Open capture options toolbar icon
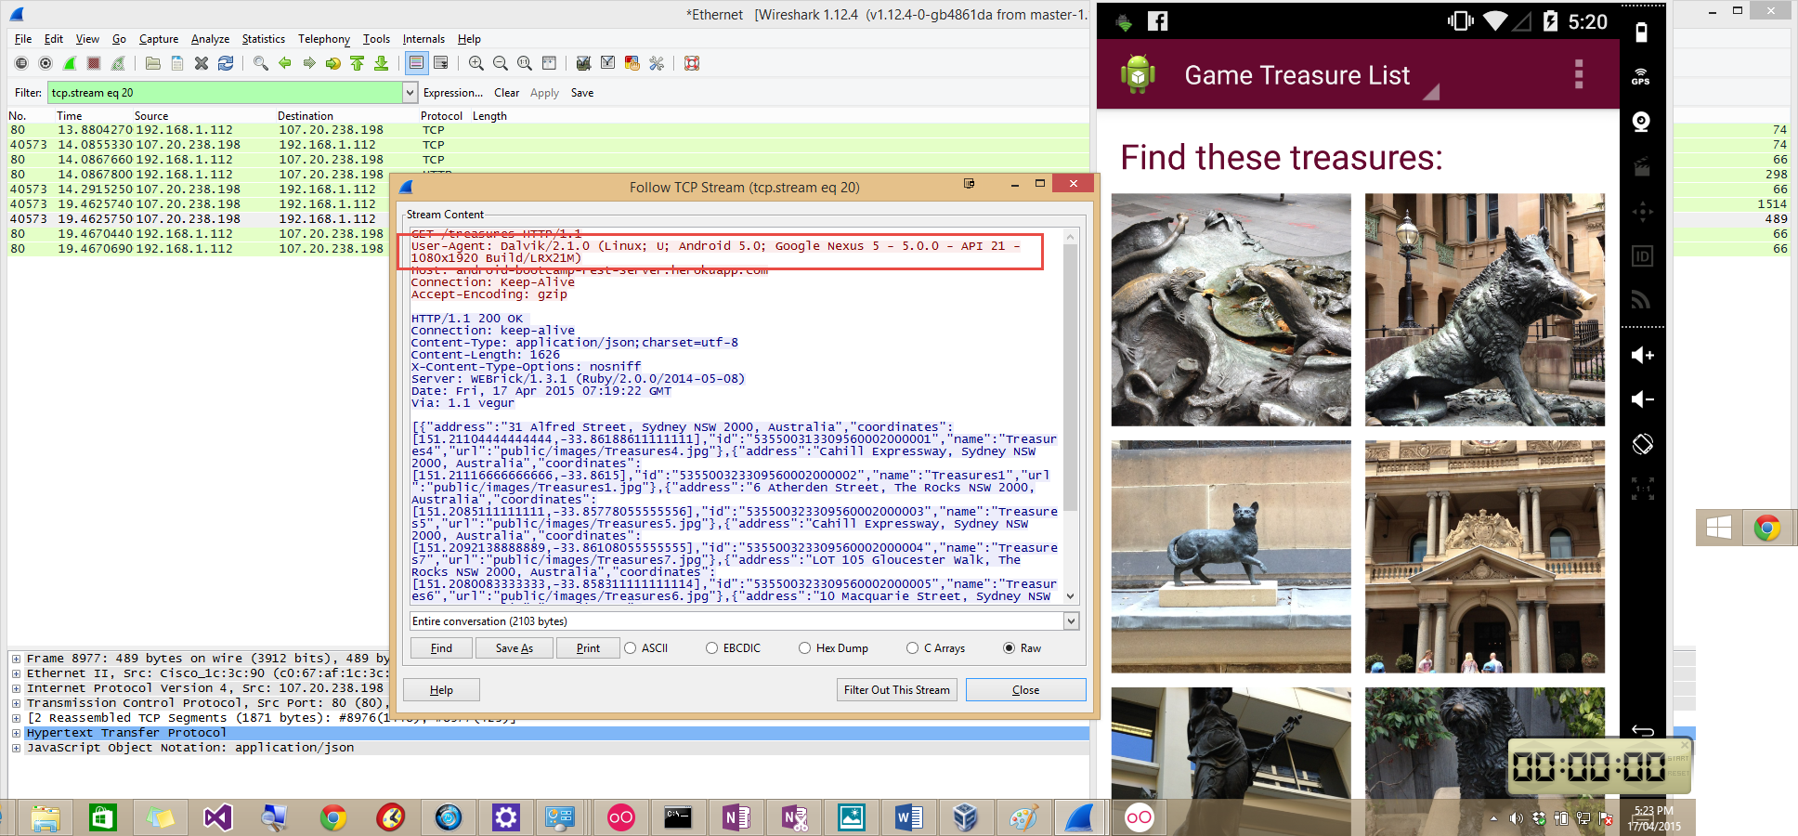The width and height of the screenshot is (1798, 836). point(45,63)
